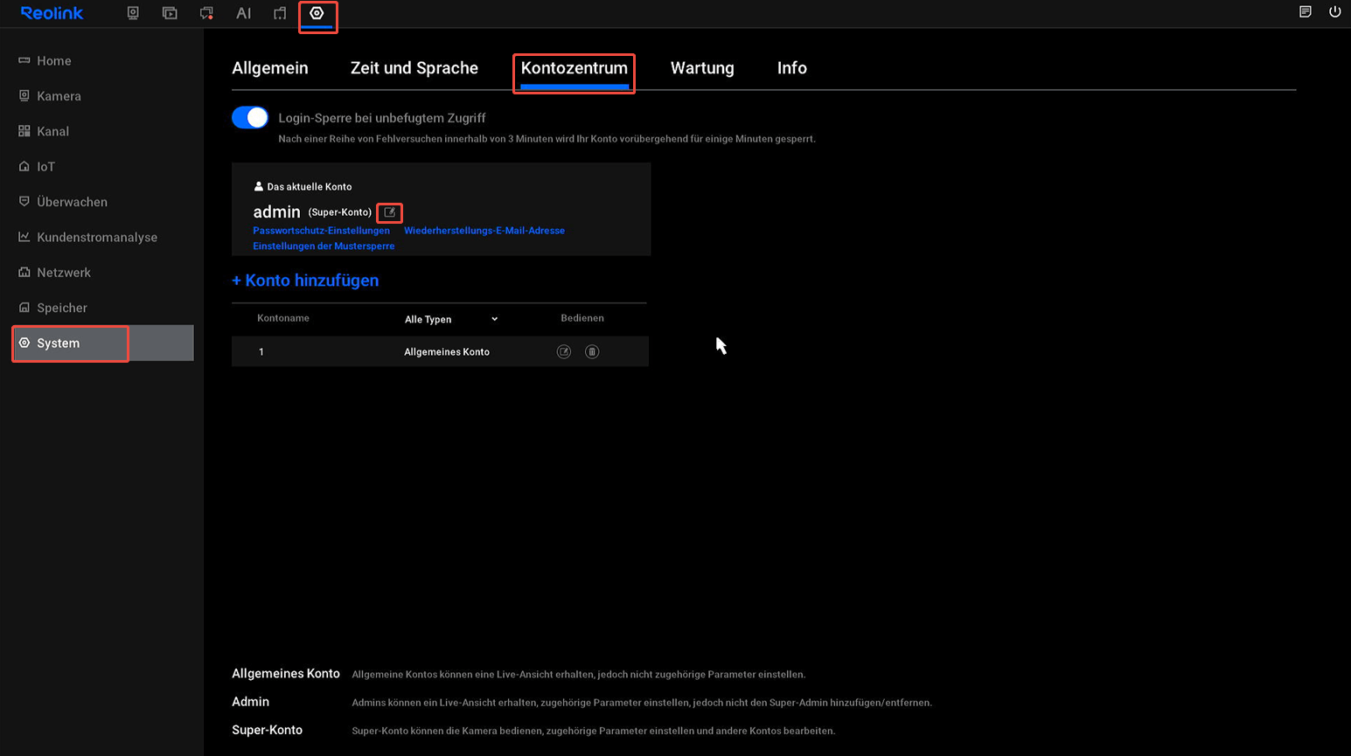Click the Kontoname column header

click(283, 318)
